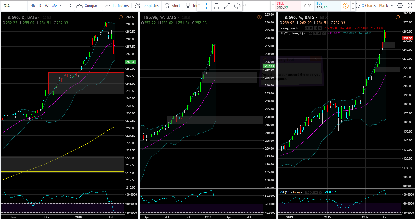The width and height of the screenshot is (415, 219).
Task: Open the '8.696, D, BATS' title dropdown
Action: pyautogui.click(x=39, y=17)
